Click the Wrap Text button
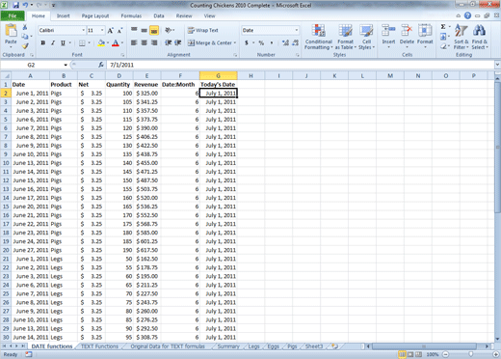 click(x=203, y=30)
